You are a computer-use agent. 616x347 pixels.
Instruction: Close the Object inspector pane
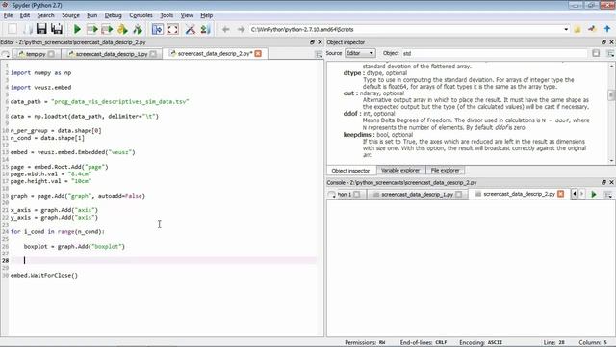pos(612,42)
